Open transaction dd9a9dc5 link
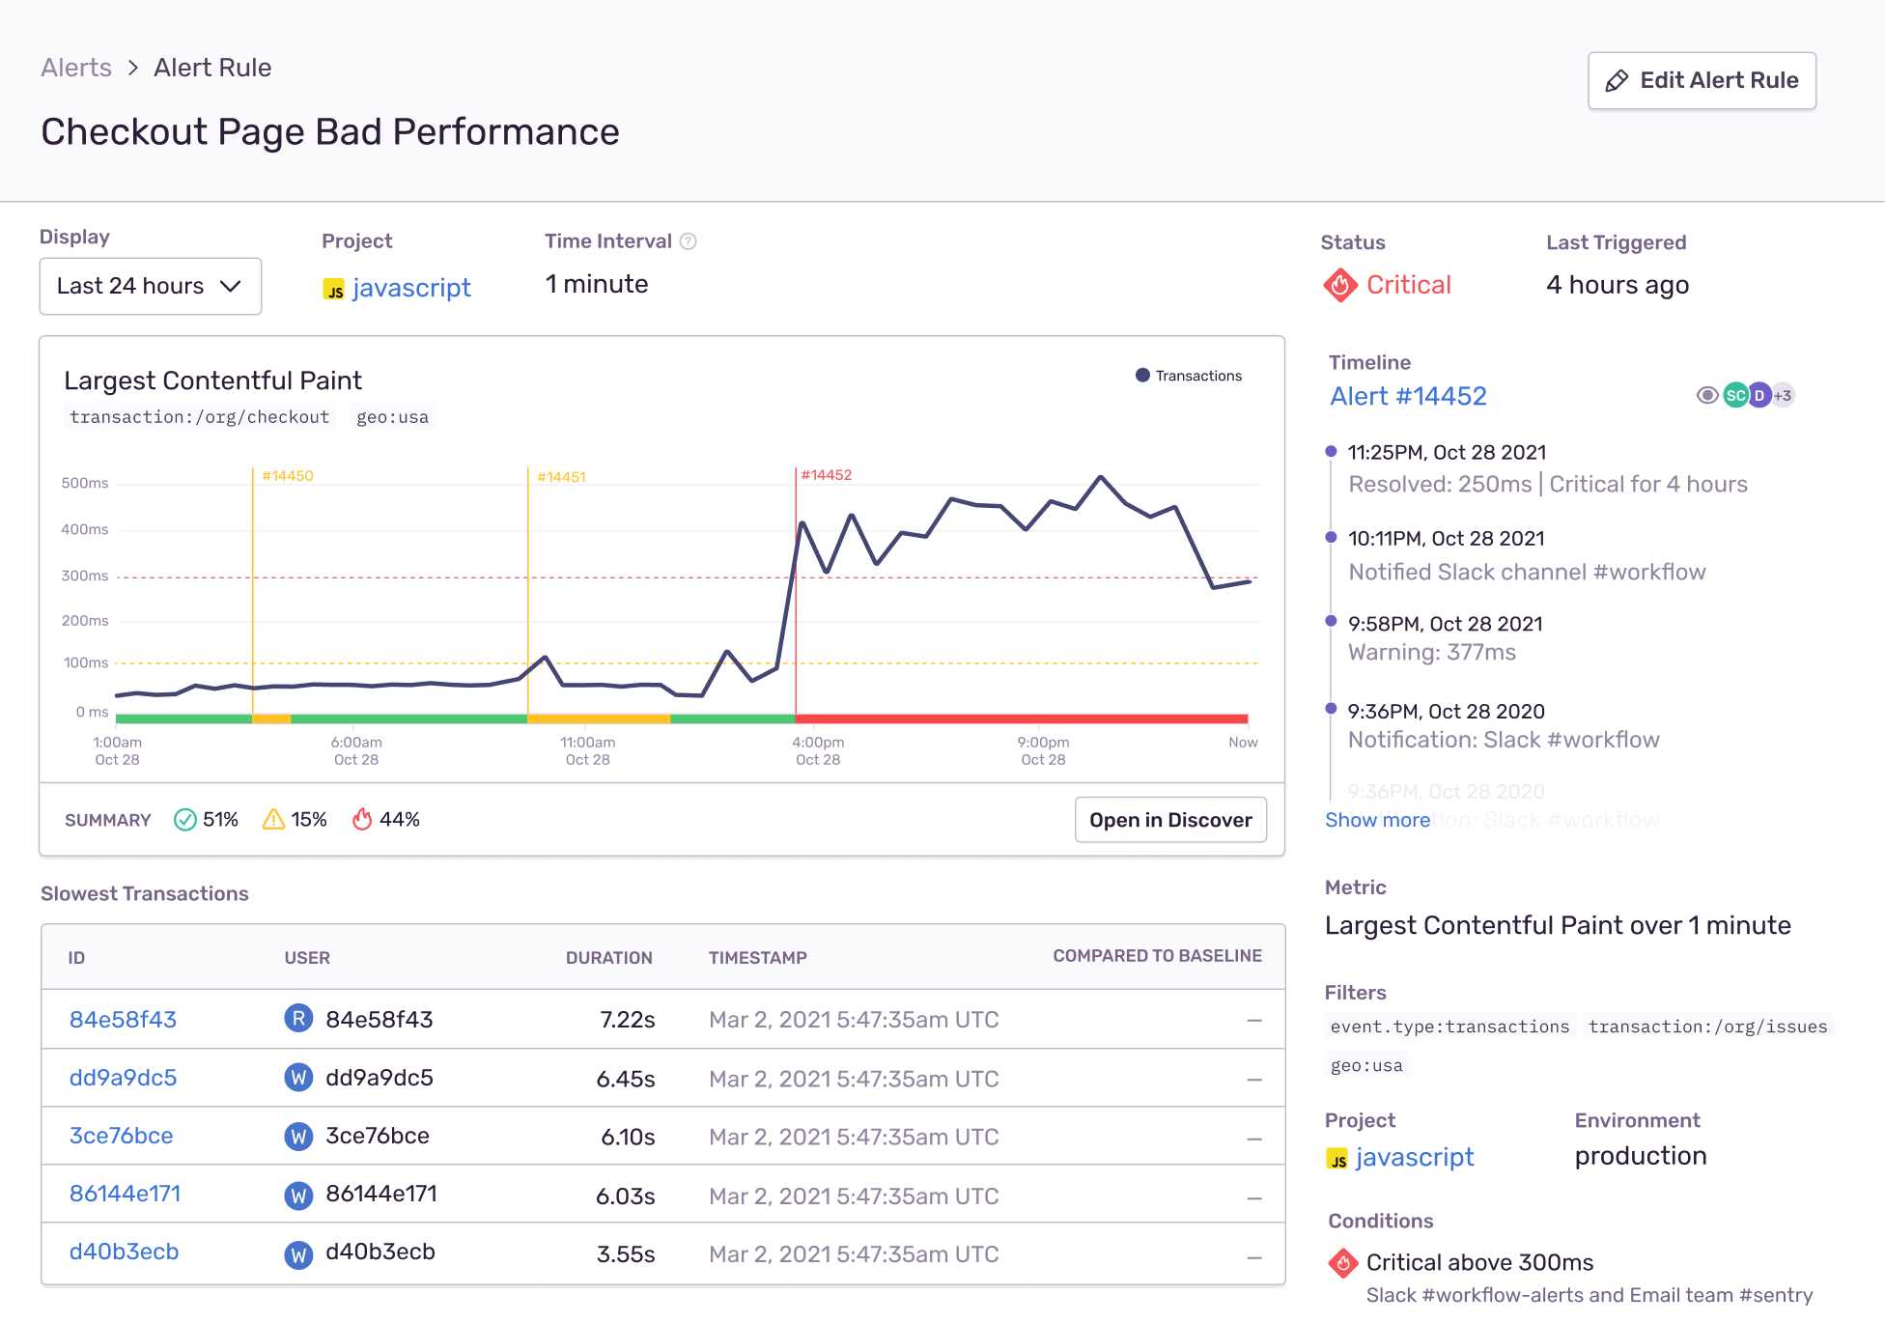The image size is (1885, 1323). pyautogui.click(x=123, y=1078)
